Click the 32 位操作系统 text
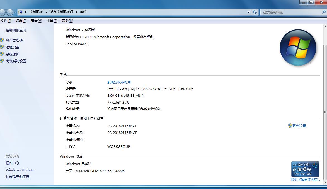Image resolution: width=327 pixels, height=189 pixels. click(x=118, y=102)
